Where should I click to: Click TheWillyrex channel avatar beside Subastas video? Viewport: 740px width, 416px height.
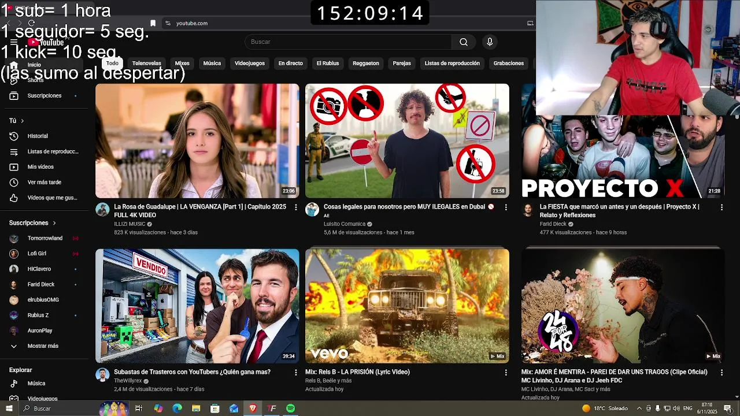click(102, 375)
